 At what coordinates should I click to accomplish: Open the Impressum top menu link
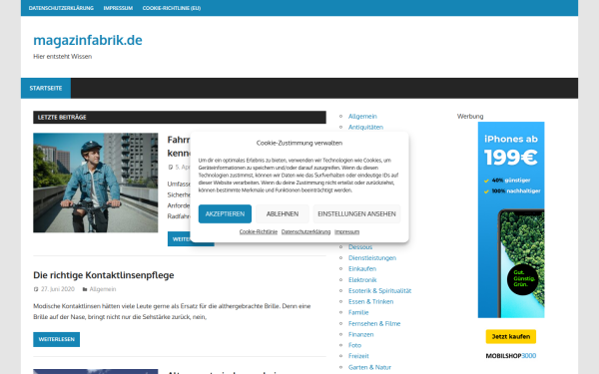click(x=118, y=8)
